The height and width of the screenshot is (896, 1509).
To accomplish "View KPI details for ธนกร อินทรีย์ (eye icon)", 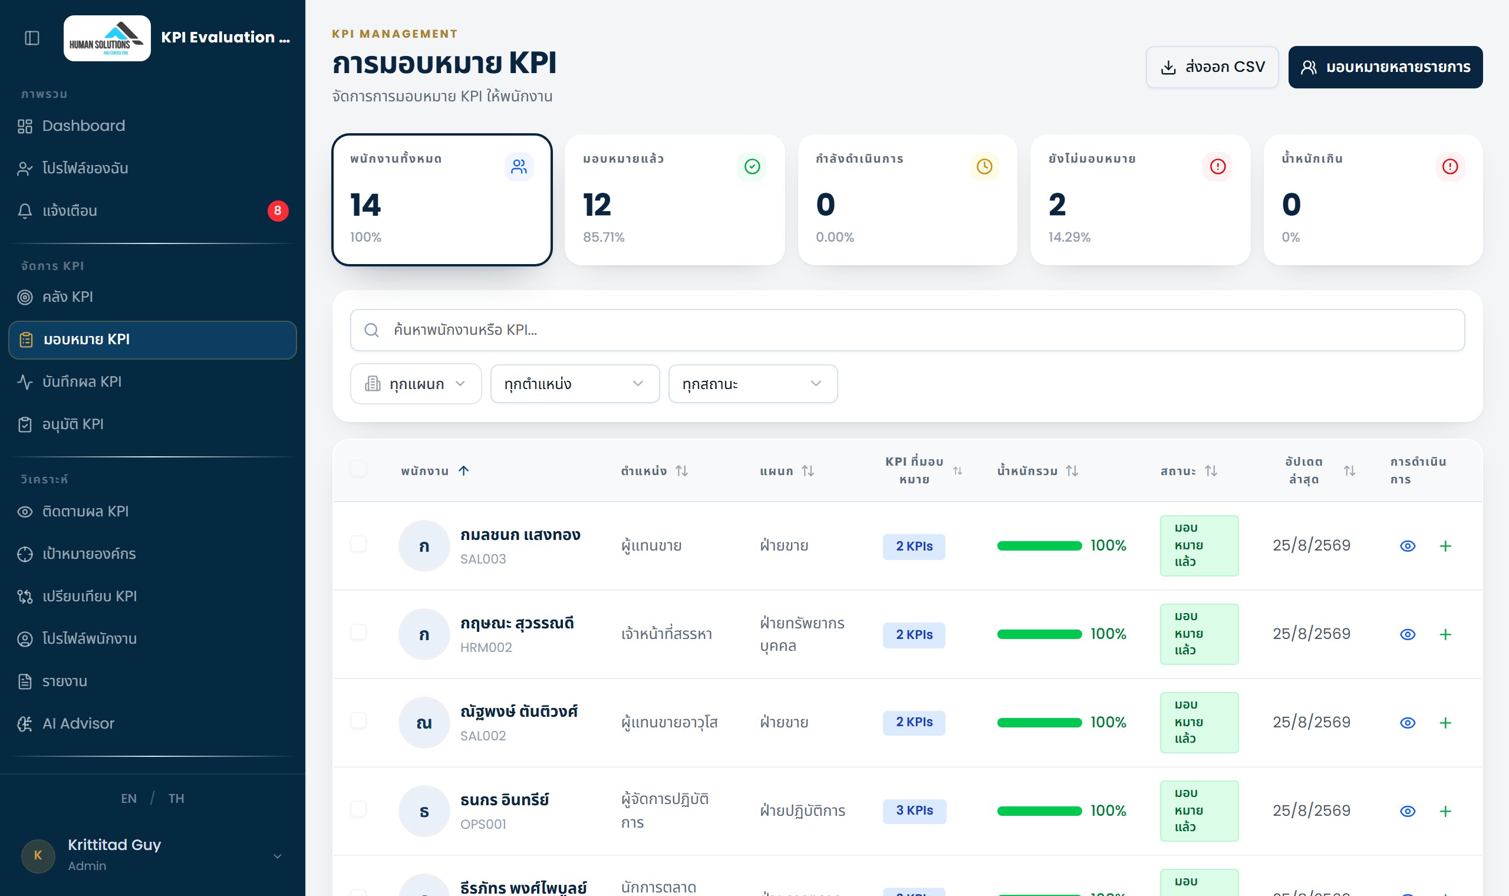I will tap(1408, 812).
